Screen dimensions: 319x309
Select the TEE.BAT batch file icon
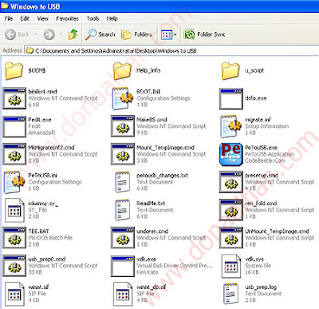[x=14, y=238]
